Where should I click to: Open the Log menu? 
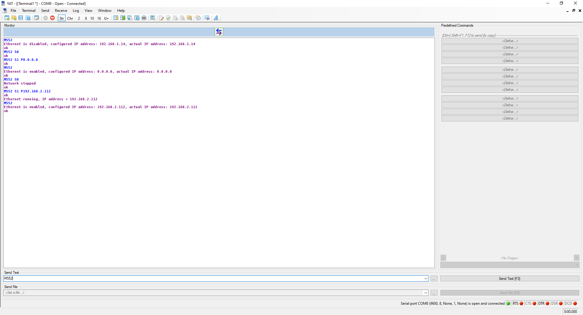point(76,11)
